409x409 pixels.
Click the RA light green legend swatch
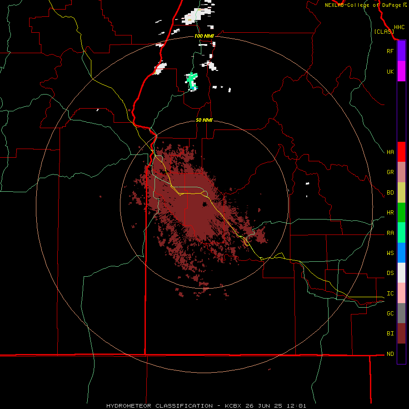coord(401,233)
